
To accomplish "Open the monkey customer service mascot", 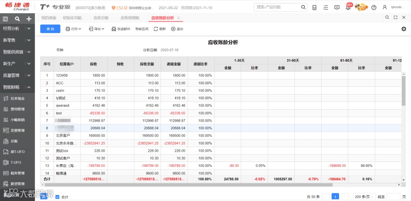I will [x=362, y=7].
